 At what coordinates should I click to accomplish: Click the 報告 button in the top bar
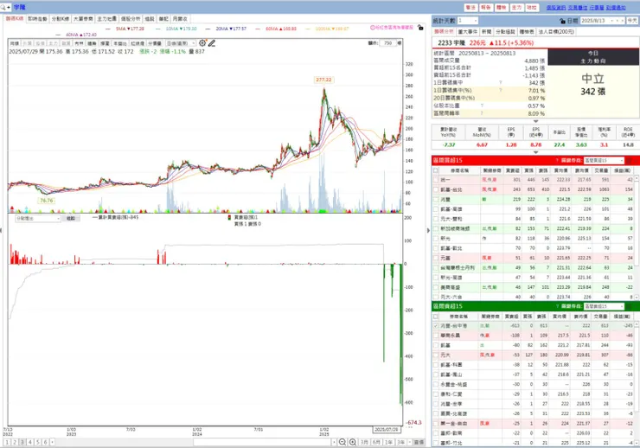[486, 7]
